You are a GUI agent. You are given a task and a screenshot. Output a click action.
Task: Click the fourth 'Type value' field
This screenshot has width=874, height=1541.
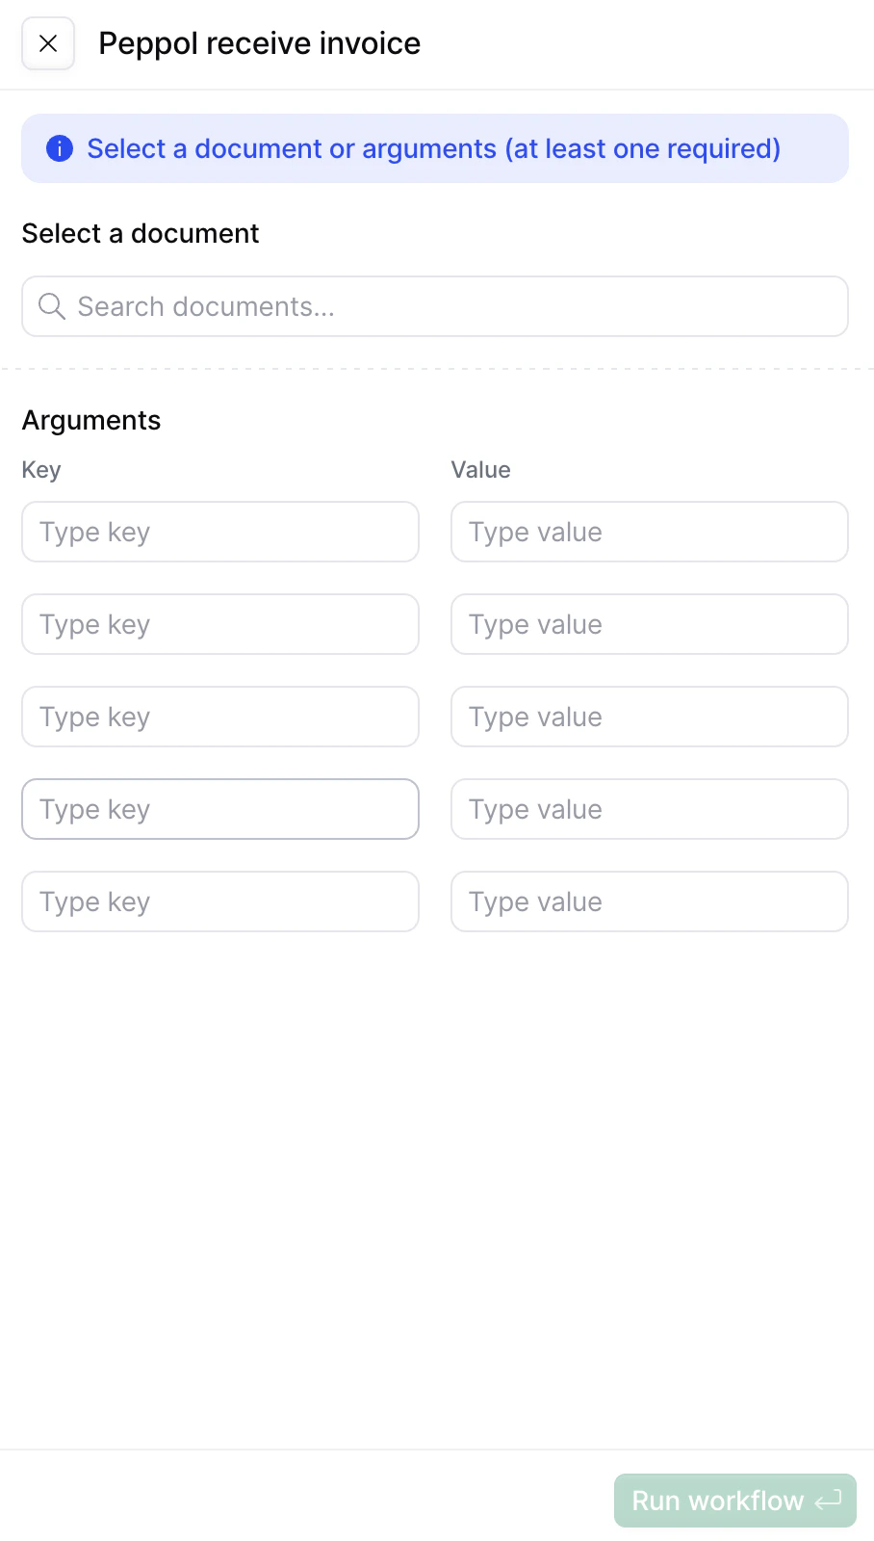[x=649, y=809]
